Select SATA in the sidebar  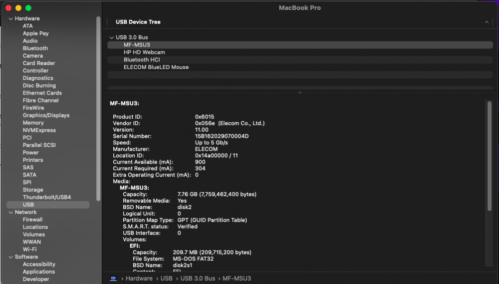(29, 175)
